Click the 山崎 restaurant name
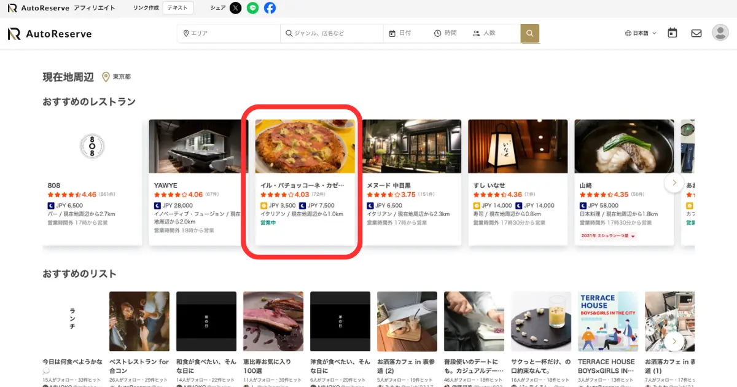Viewport: 737px width, 387px height. click(585, 185)
